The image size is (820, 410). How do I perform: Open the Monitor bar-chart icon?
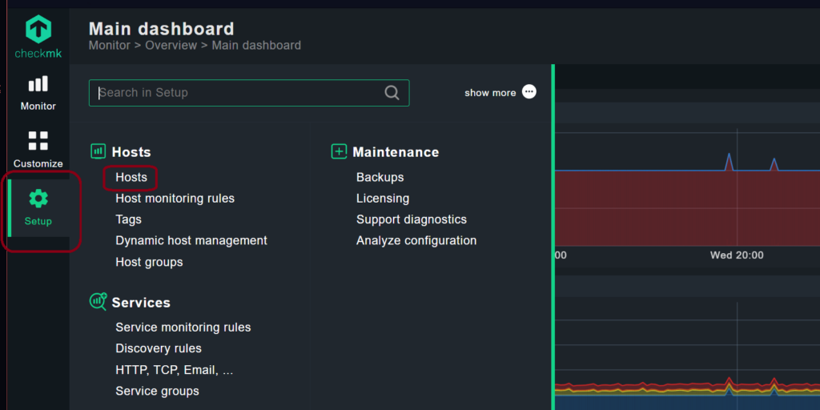[x=38, y=83]
